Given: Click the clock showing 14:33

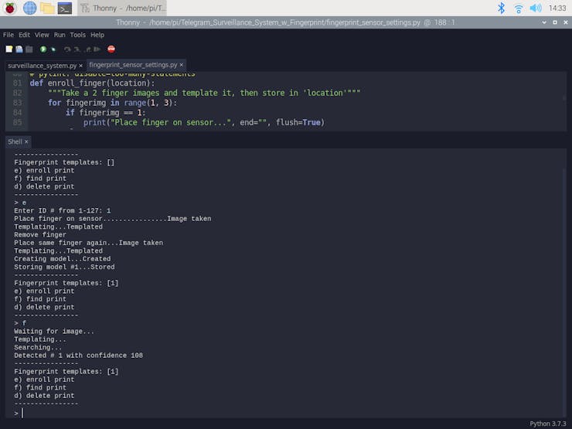Looking at the screenshot, I should (x=557, y=8).
